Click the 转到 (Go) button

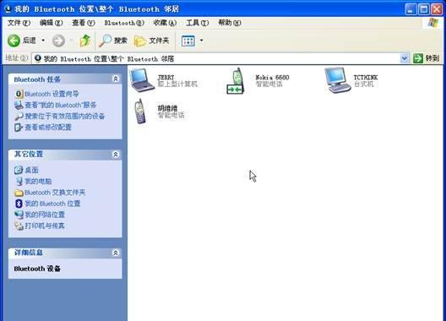point(427,58)
